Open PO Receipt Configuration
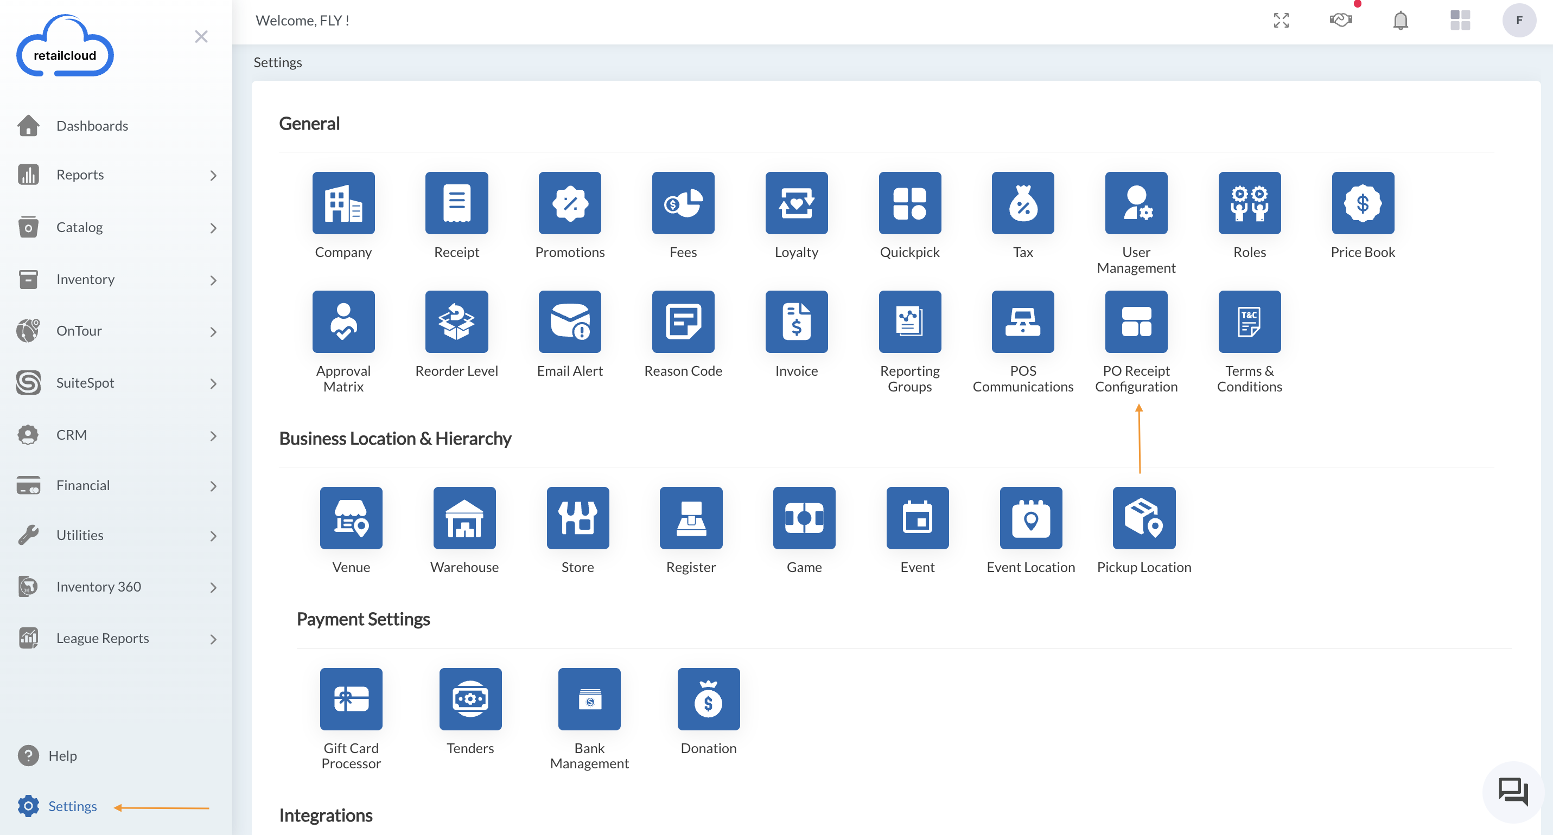 coord(1136,322)
